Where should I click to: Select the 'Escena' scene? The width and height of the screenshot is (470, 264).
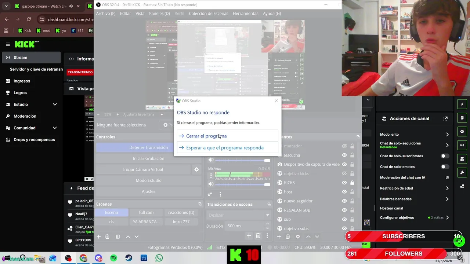click(x=111, y=212)
